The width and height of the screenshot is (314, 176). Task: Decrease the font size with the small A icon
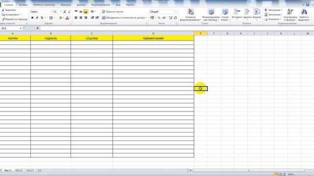coord(69,12)
